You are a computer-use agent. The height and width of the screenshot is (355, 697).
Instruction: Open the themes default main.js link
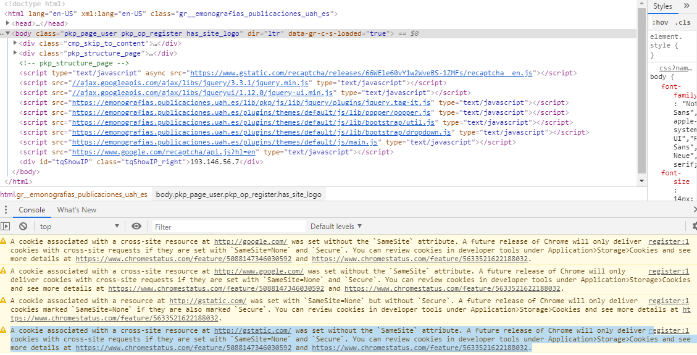(225, 142)
